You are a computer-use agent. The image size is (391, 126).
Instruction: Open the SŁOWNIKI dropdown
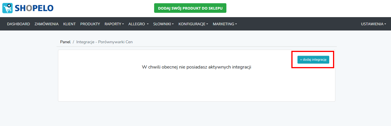point(163,24)
